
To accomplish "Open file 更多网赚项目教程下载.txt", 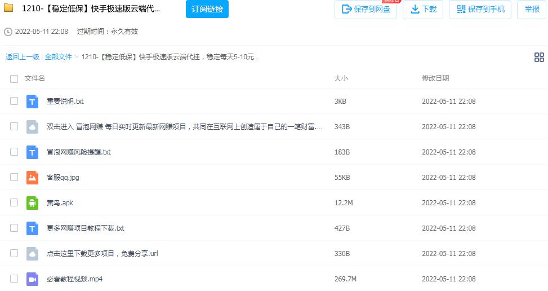I will (x=86, y=228).
